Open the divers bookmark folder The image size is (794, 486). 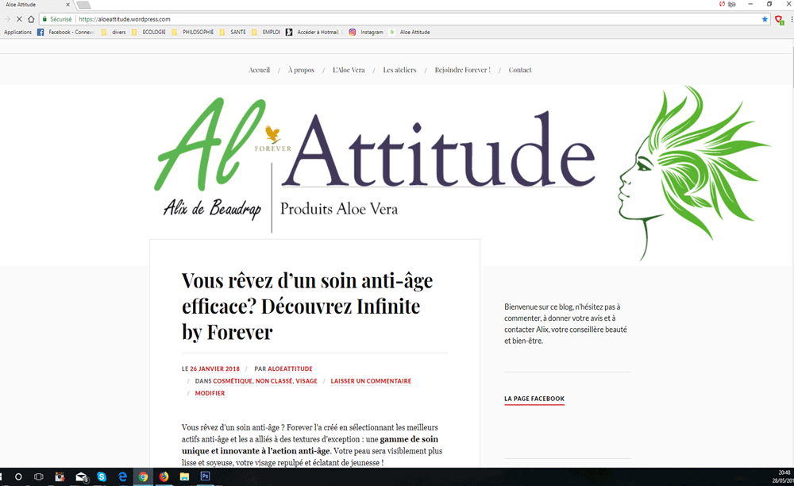pyautogui.click(x=114, y=32)
